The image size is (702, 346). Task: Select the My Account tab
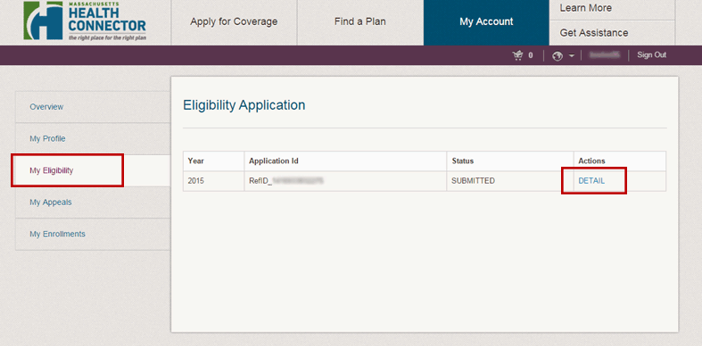click(486, 22)
